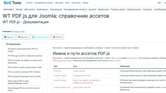Open the БЛОГ menu item
This screenshot has width=166, height=93.
[x=67, y=3]
